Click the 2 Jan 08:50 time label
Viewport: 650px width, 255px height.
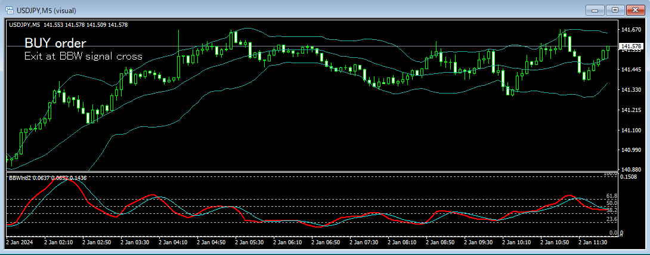441,242
